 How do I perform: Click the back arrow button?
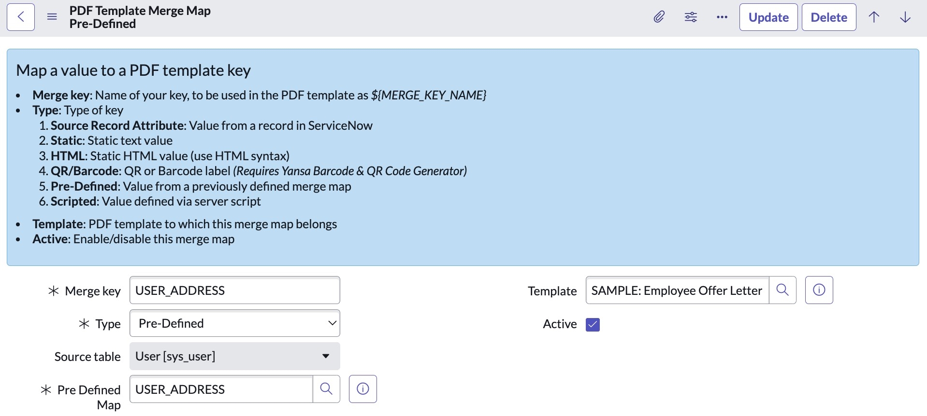[21, 17]
